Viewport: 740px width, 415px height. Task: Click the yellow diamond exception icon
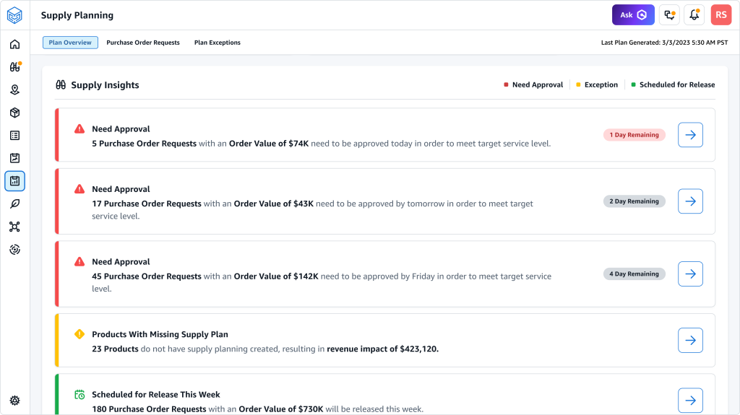(79, 334)
